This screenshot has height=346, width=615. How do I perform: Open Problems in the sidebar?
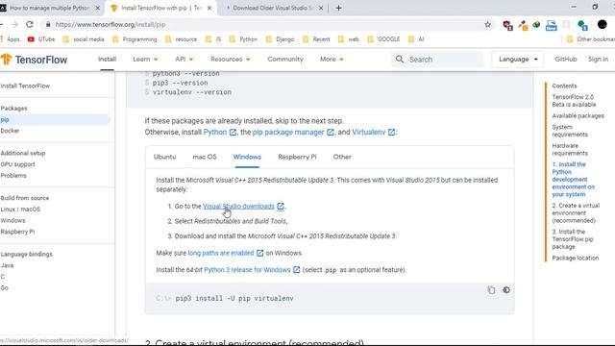tap(13, 176)
